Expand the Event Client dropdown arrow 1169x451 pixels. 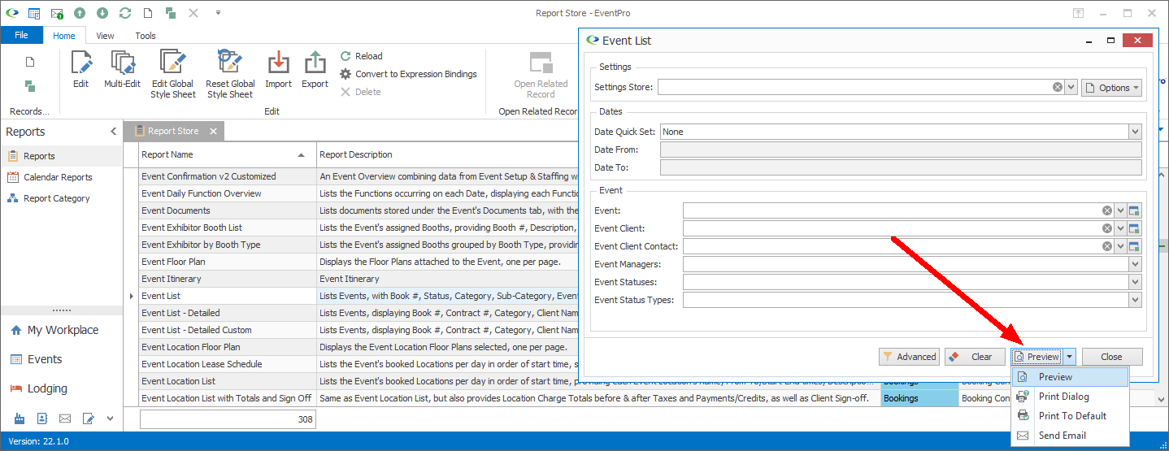pyautogui.click(x=1121, y=228)
